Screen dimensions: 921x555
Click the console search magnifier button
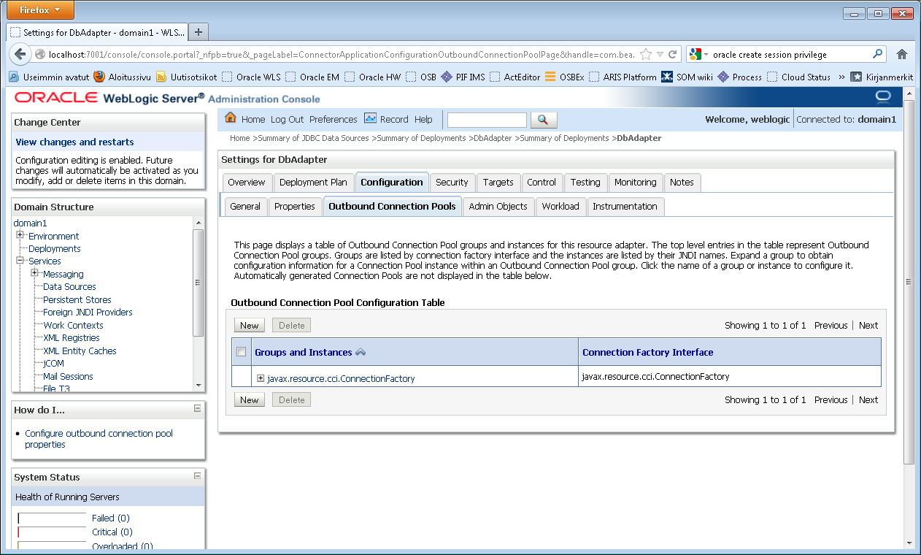(x=544, y=120)
